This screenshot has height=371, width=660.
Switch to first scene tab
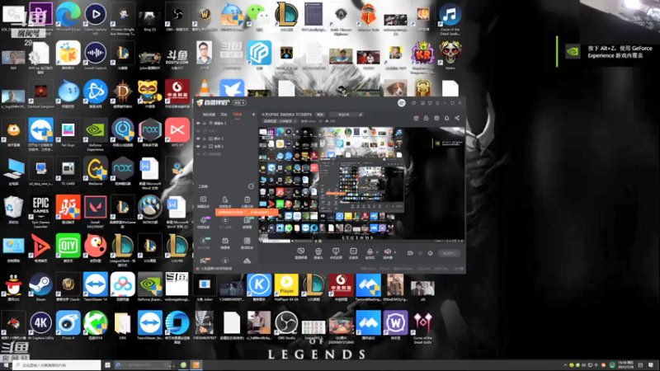click(209, 115)
